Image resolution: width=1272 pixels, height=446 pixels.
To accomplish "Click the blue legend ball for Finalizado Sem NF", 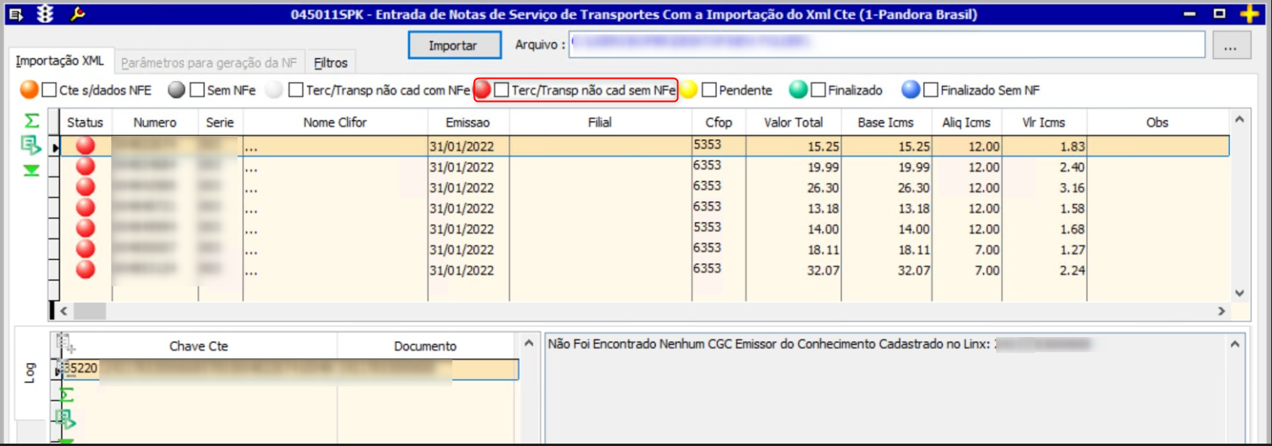I will tap(911, 90).
